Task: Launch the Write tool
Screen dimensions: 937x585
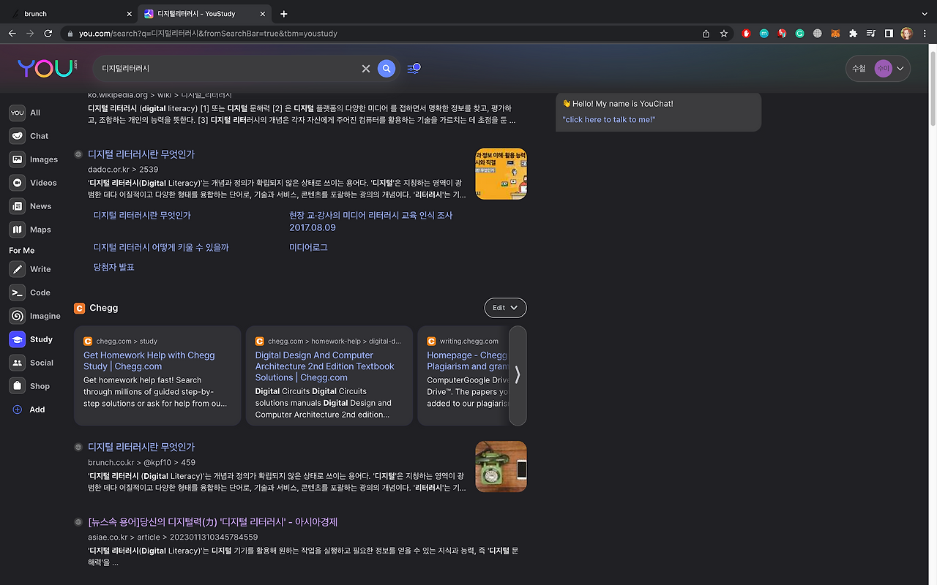Action: 31,269
